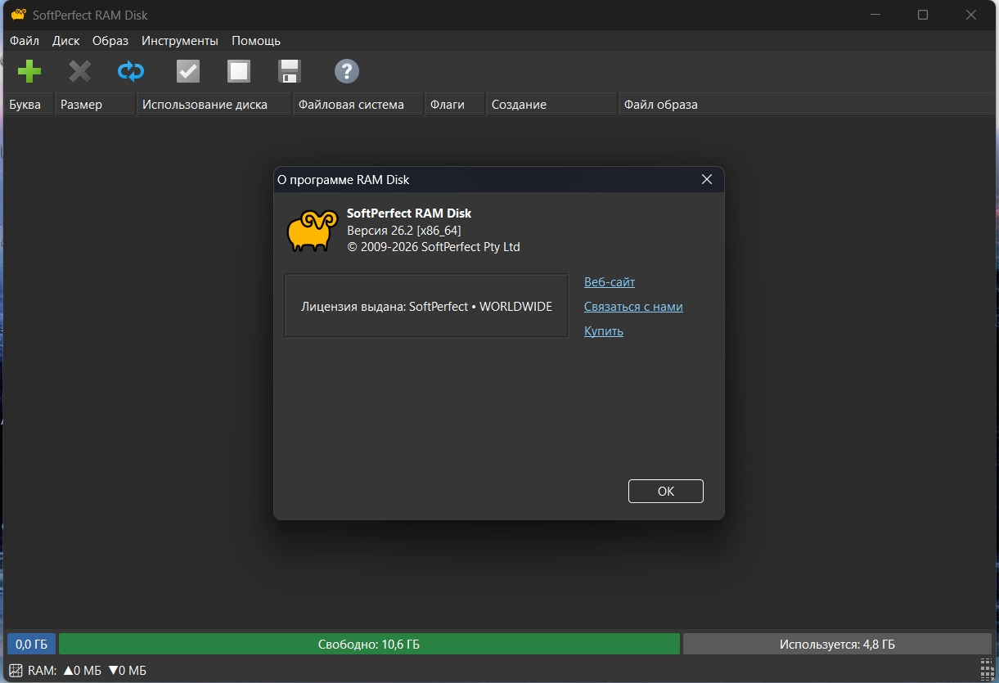Open the Связаться с нами link
Viewport: 999px width, 683px height.
click(633, 306)
